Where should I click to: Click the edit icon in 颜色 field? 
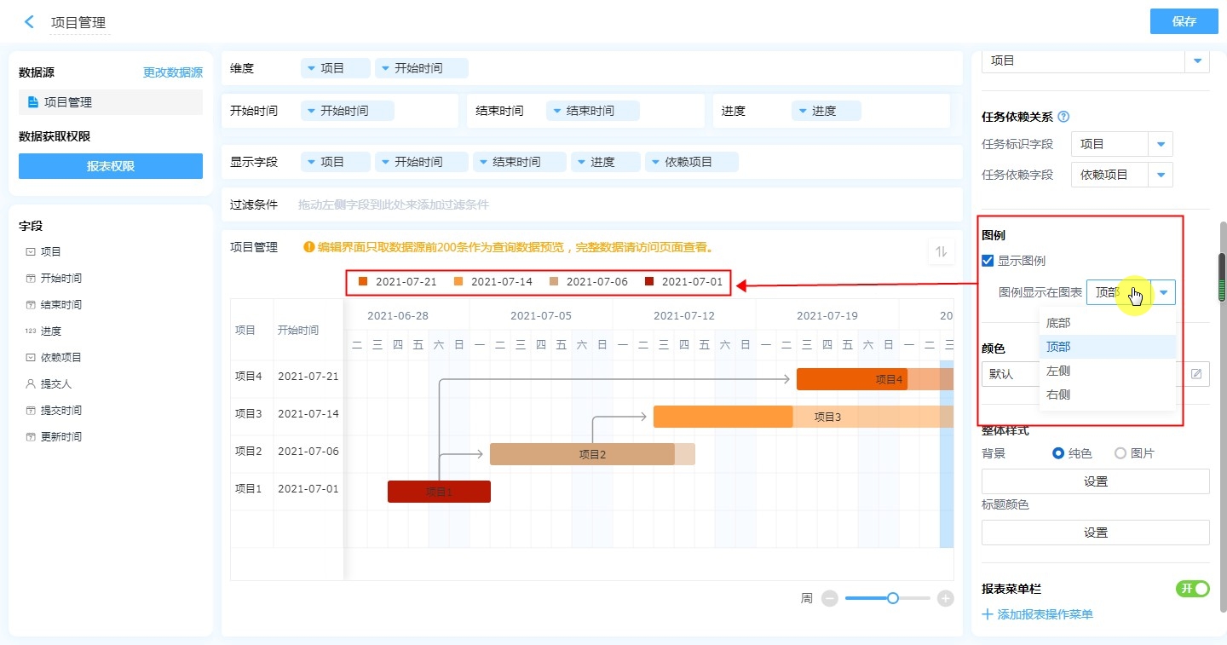[1196, 374]
